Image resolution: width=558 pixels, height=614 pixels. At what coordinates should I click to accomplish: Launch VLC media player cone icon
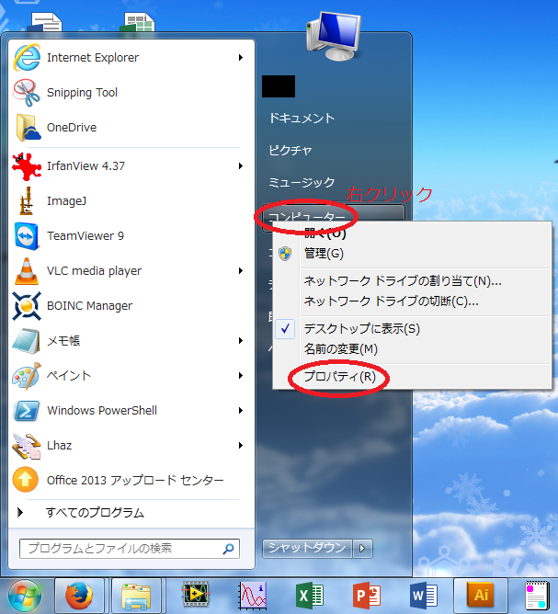point(27,271)
